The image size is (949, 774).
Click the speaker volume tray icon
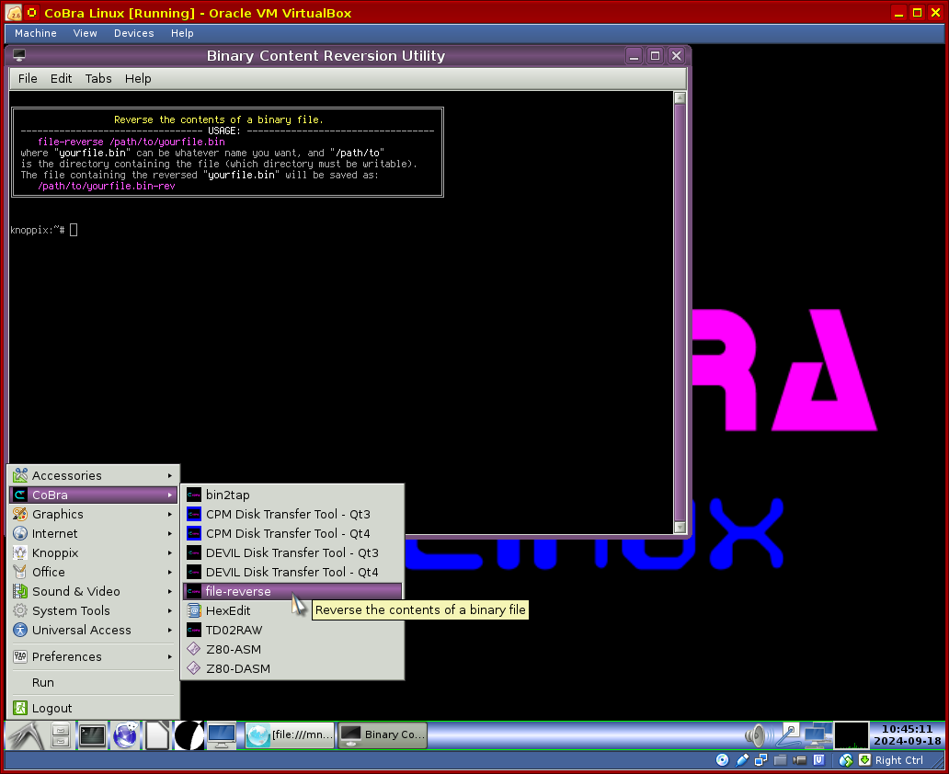[756, 734]
